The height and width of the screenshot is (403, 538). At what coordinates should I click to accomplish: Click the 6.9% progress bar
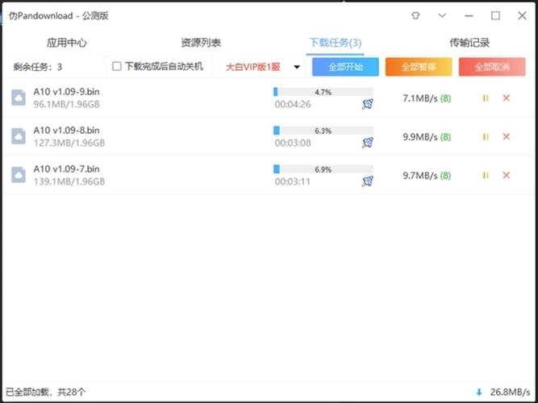pyautogui.click(x=323, y=169)
